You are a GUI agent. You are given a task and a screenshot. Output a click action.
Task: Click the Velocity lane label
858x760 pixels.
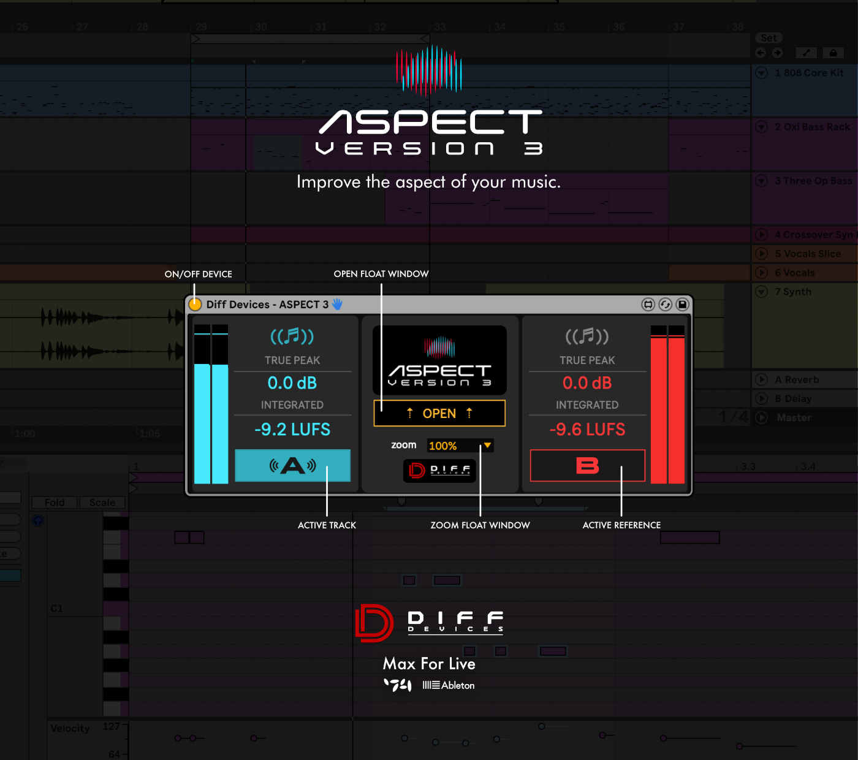pos(70,728)
